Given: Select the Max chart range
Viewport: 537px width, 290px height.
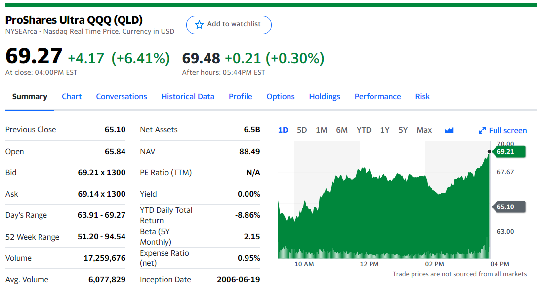Looking at the screenshot, I should tap(424, 130).
